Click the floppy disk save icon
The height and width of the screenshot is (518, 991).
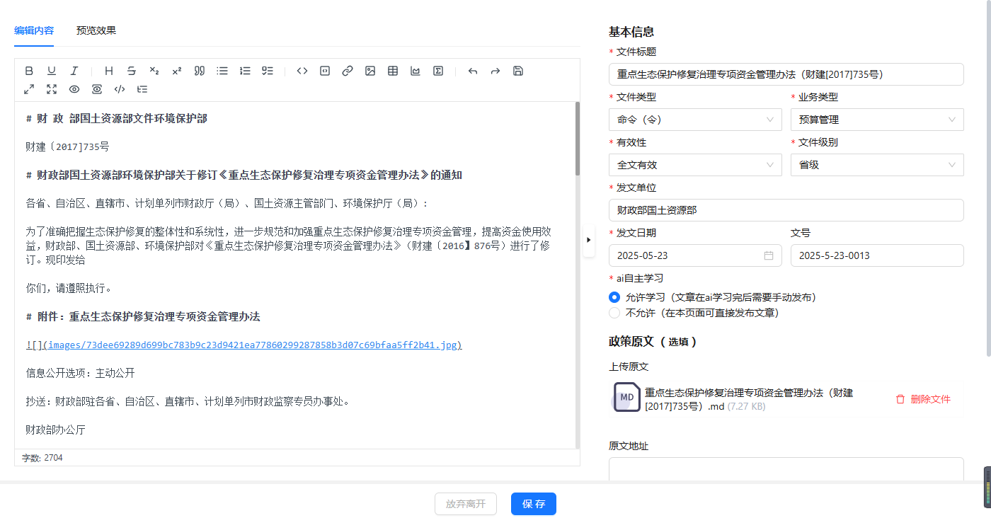pyautogui.click(x=518, y=71)
